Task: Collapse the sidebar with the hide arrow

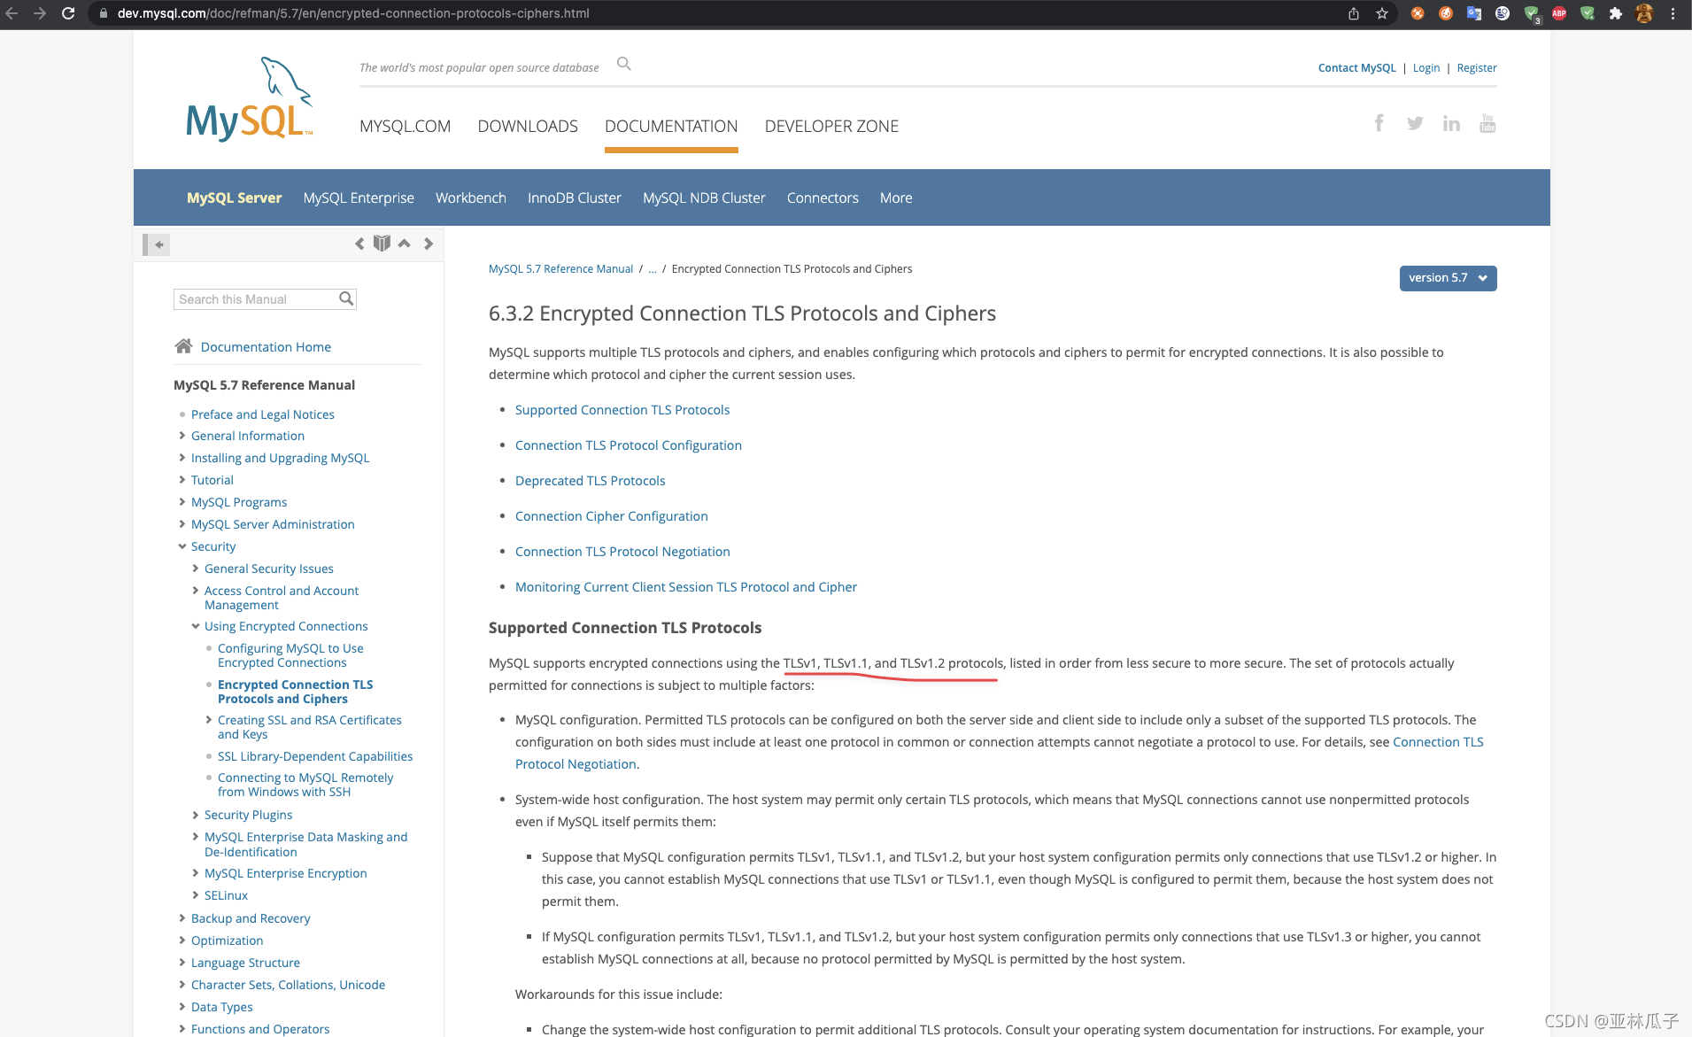Action: (x=157, y=244)
